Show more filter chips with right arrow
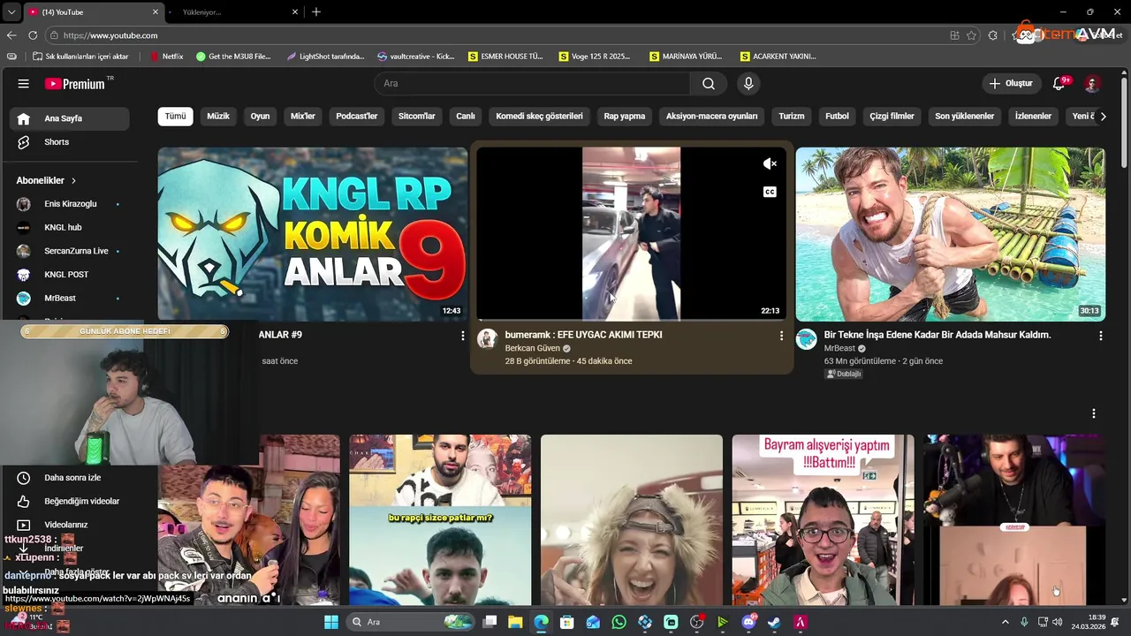Screen dimensions: 1131x636 tap(1103, 117)
